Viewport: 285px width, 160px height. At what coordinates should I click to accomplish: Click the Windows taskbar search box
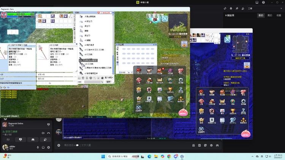(x=123, y=156)
